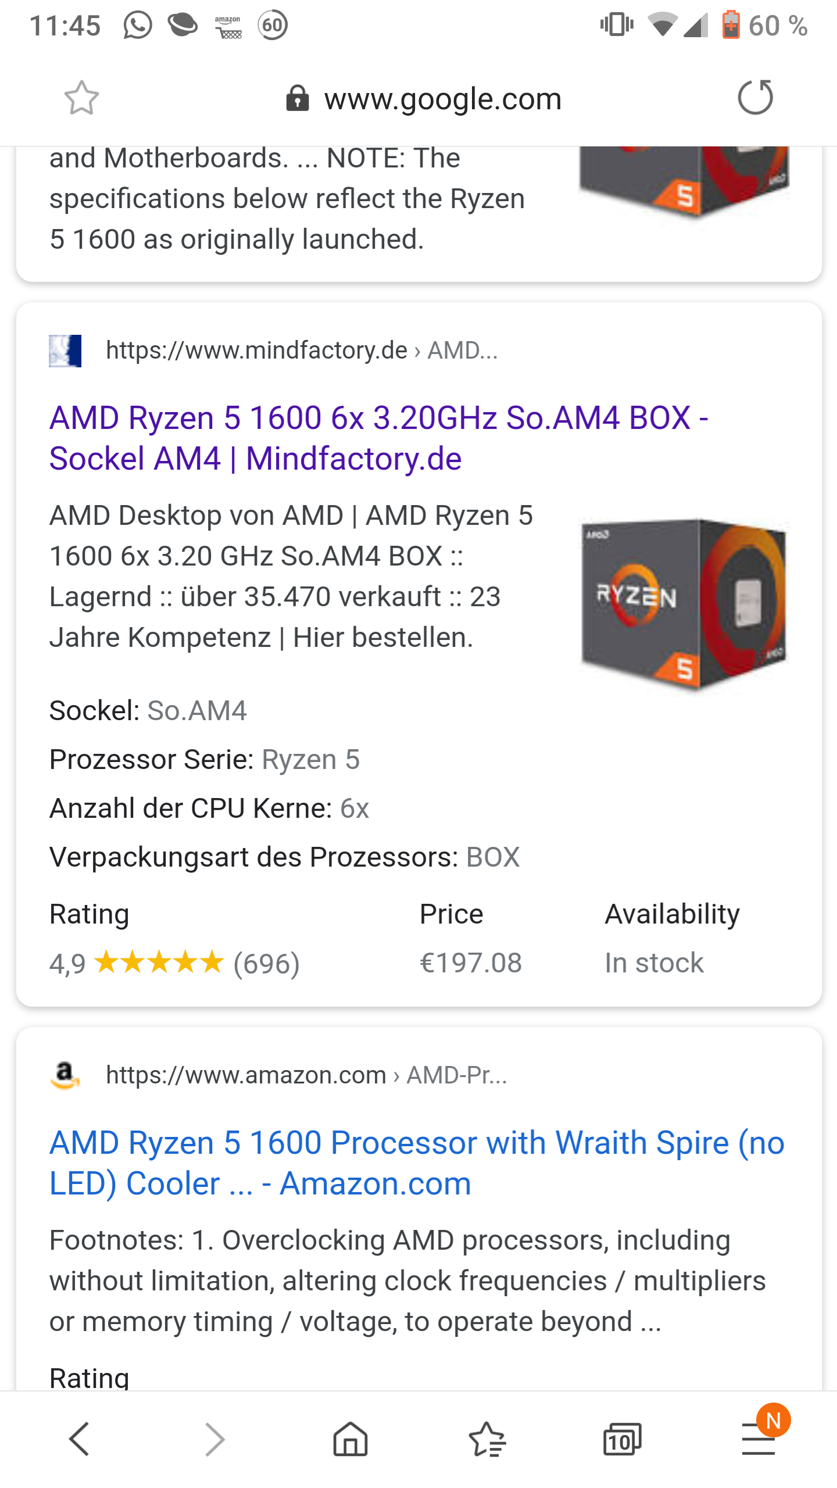The image size is (837, 1488).
Task: Tap the Amazon favicon in search results
Action: (65, 1075)
